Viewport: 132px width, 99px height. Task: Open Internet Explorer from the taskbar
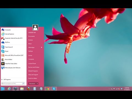tap(9, 89)
